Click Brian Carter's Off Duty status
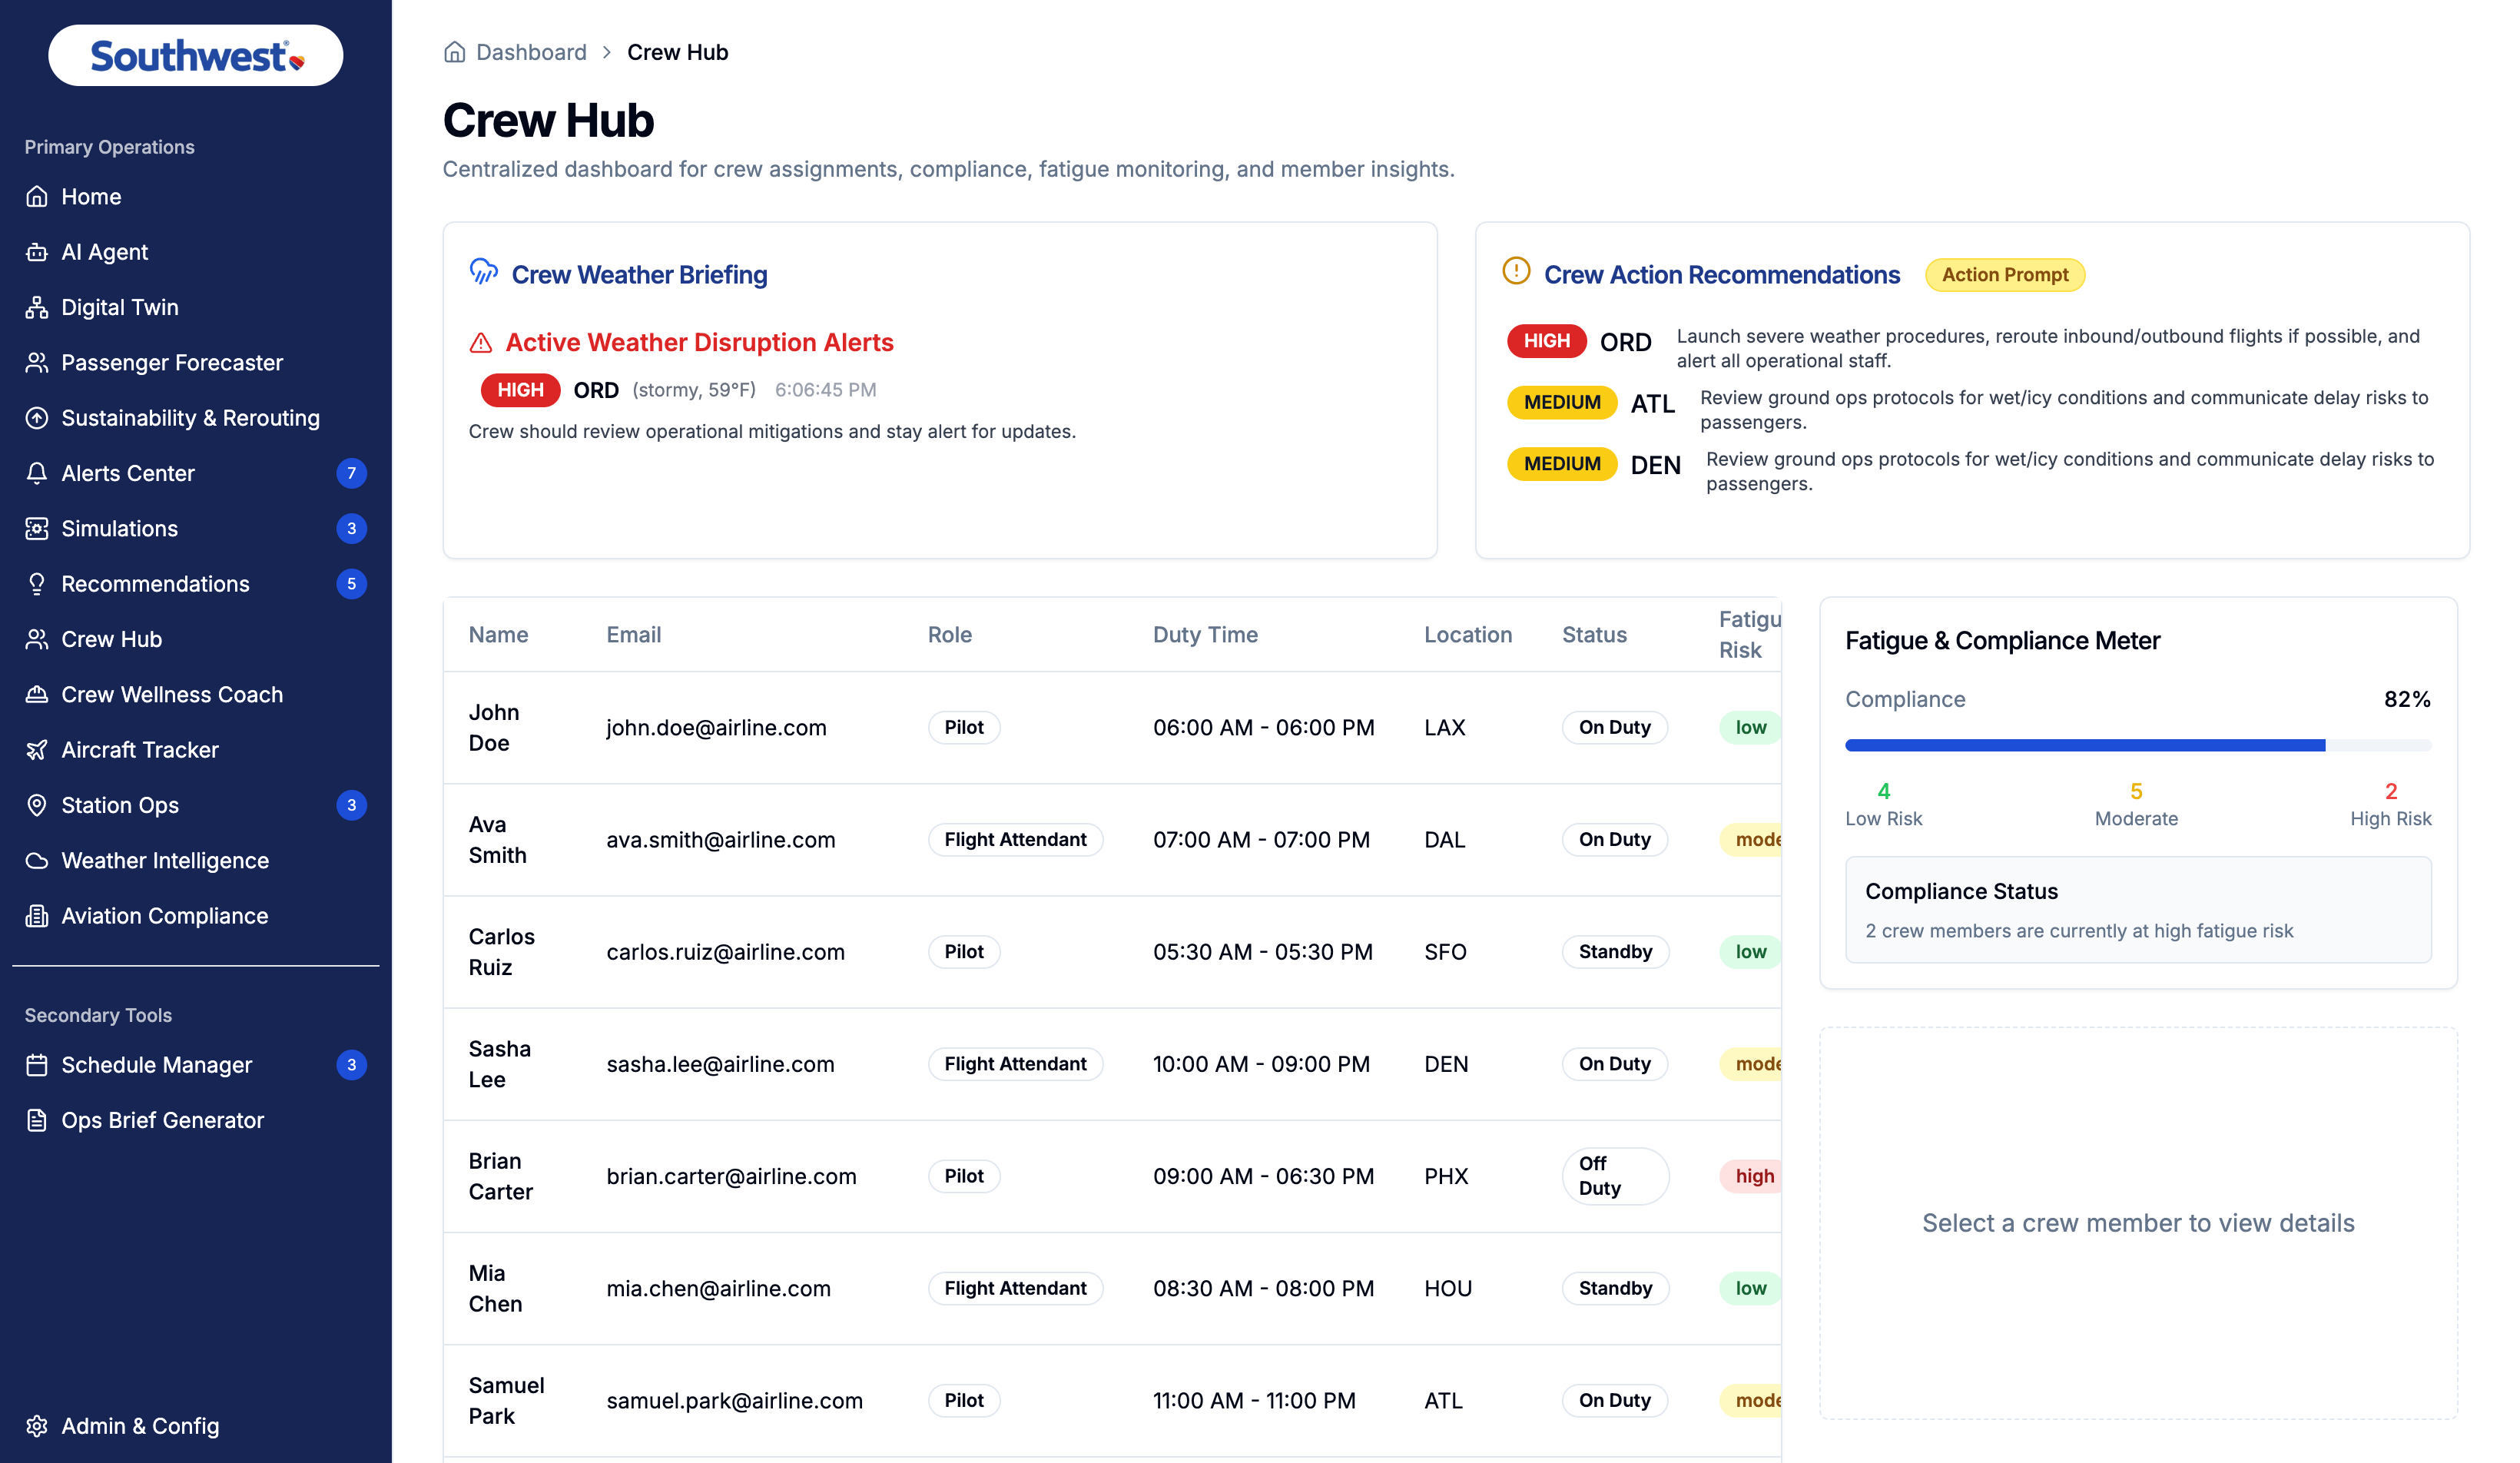 [x=1615, y=1176]
